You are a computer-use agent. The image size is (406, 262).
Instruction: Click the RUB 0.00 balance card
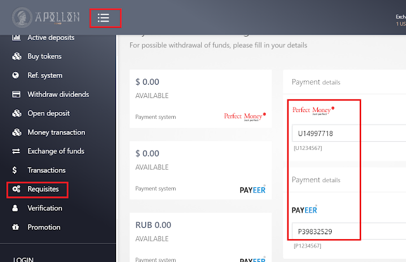tap(200, 237)
